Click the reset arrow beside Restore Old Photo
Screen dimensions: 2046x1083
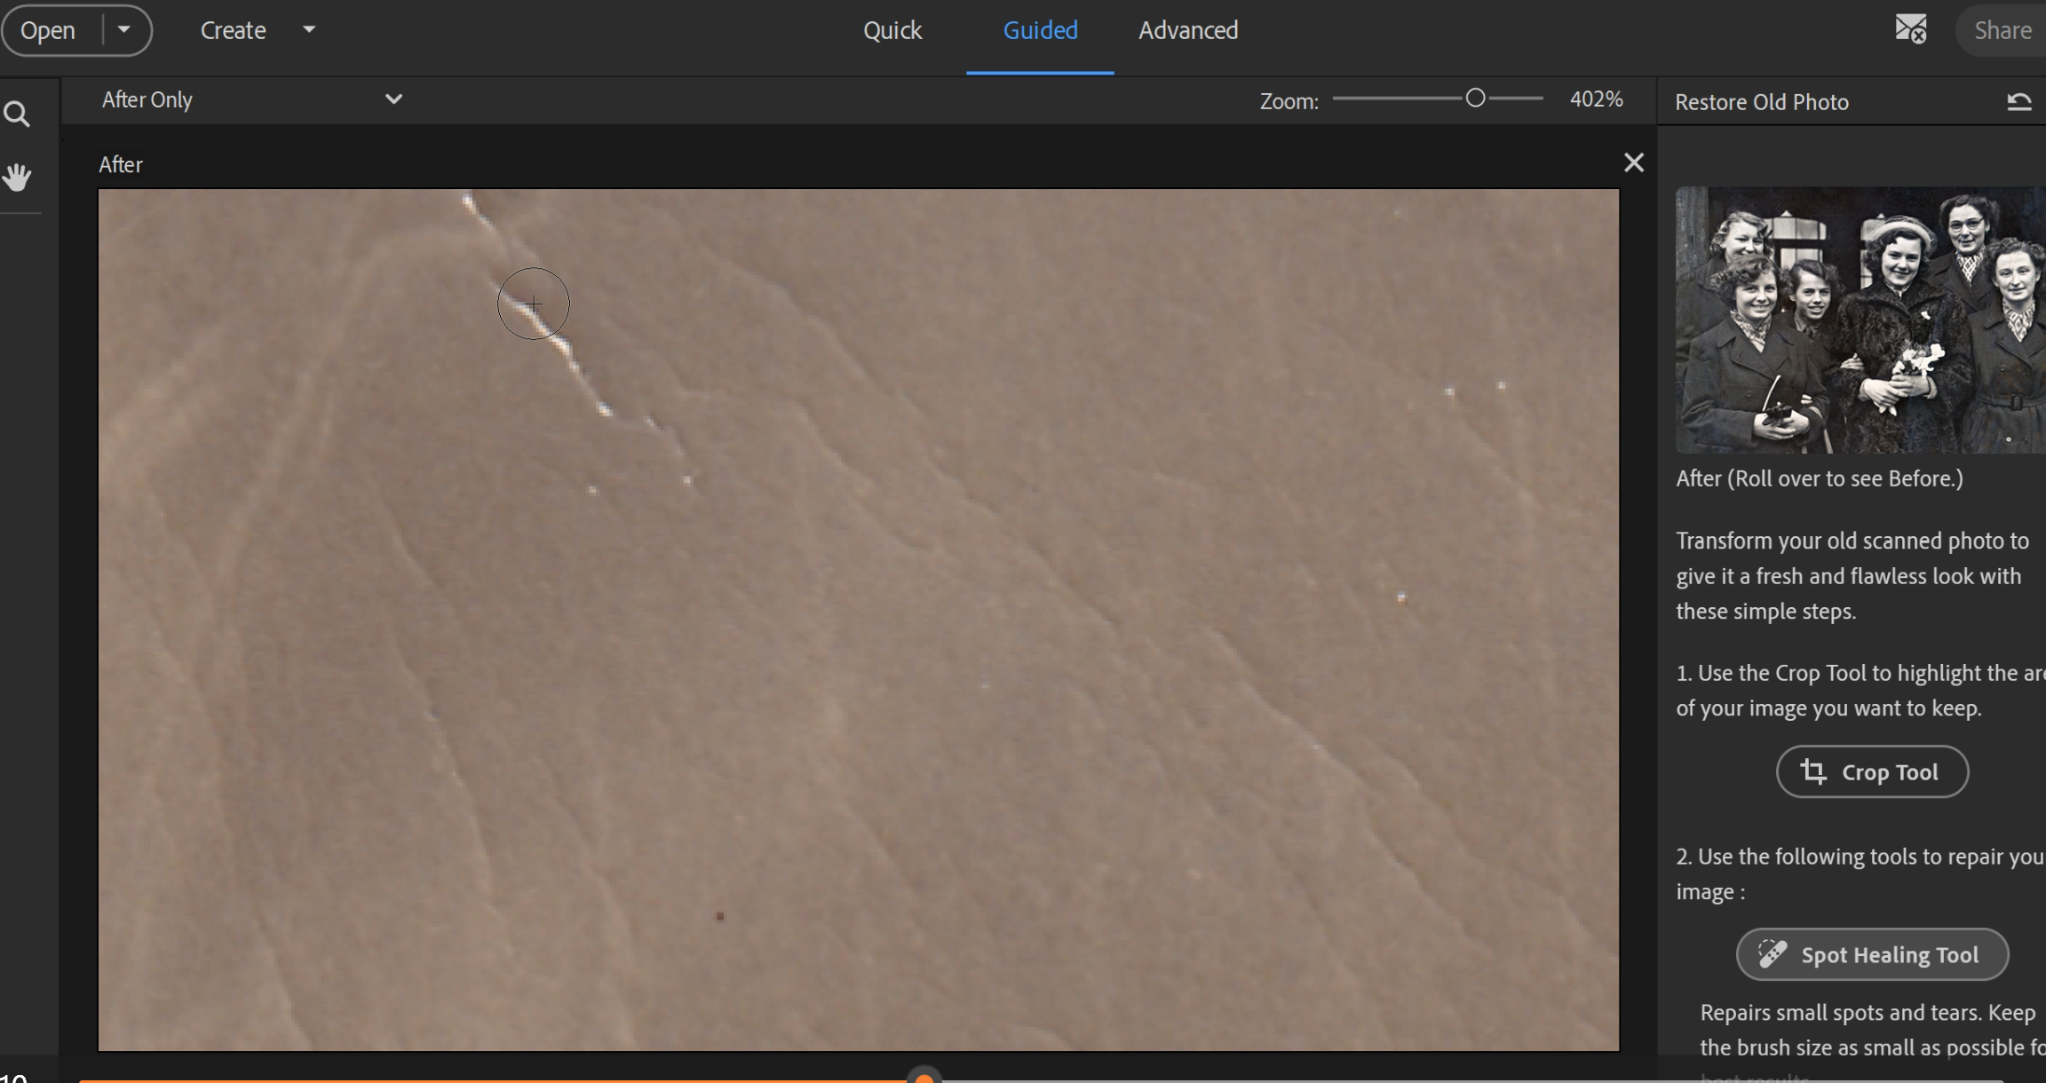click(x=2019, y=101)
